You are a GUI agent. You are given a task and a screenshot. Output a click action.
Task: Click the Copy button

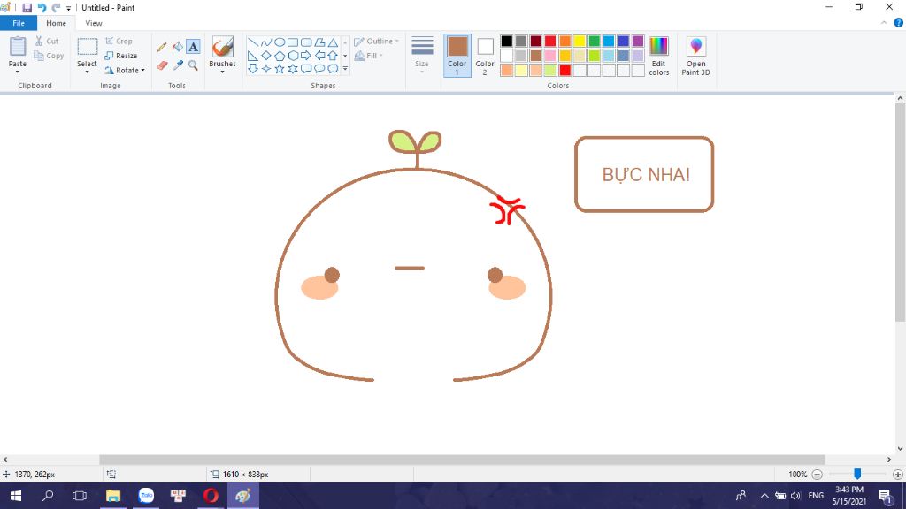[x=49, y=56]
